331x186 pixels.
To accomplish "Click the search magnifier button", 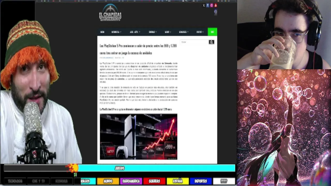I will [211, 42].
